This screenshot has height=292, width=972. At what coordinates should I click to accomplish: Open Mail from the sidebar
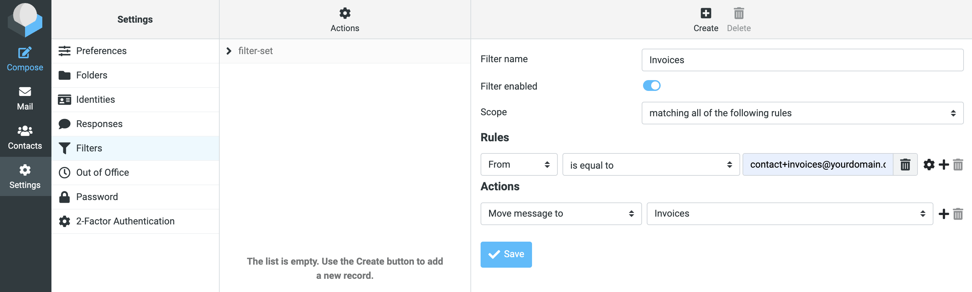pos(25,98)
